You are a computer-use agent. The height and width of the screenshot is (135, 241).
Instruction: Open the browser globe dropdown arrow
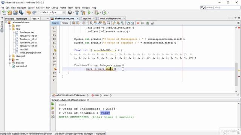tap(73, 12)
